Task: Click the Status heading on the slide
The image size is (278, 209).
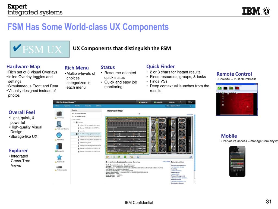Action: pyautogui.click(x=108, y=67)
